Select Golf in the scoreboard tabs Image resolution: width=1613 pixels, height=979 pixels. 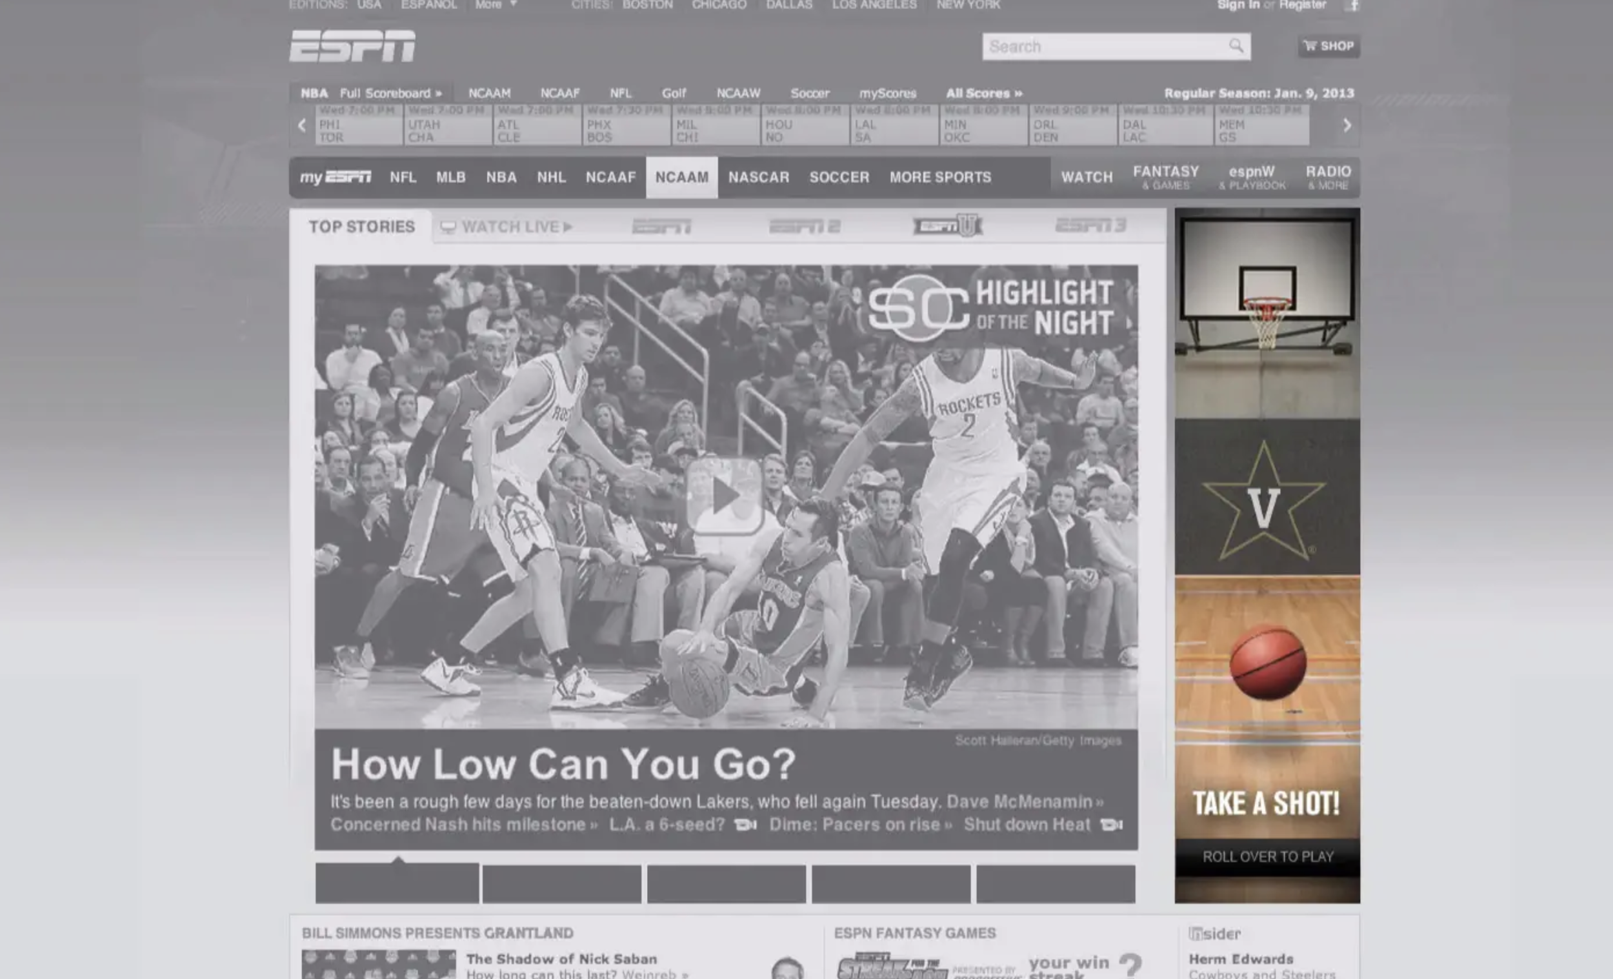click(674, 93)
